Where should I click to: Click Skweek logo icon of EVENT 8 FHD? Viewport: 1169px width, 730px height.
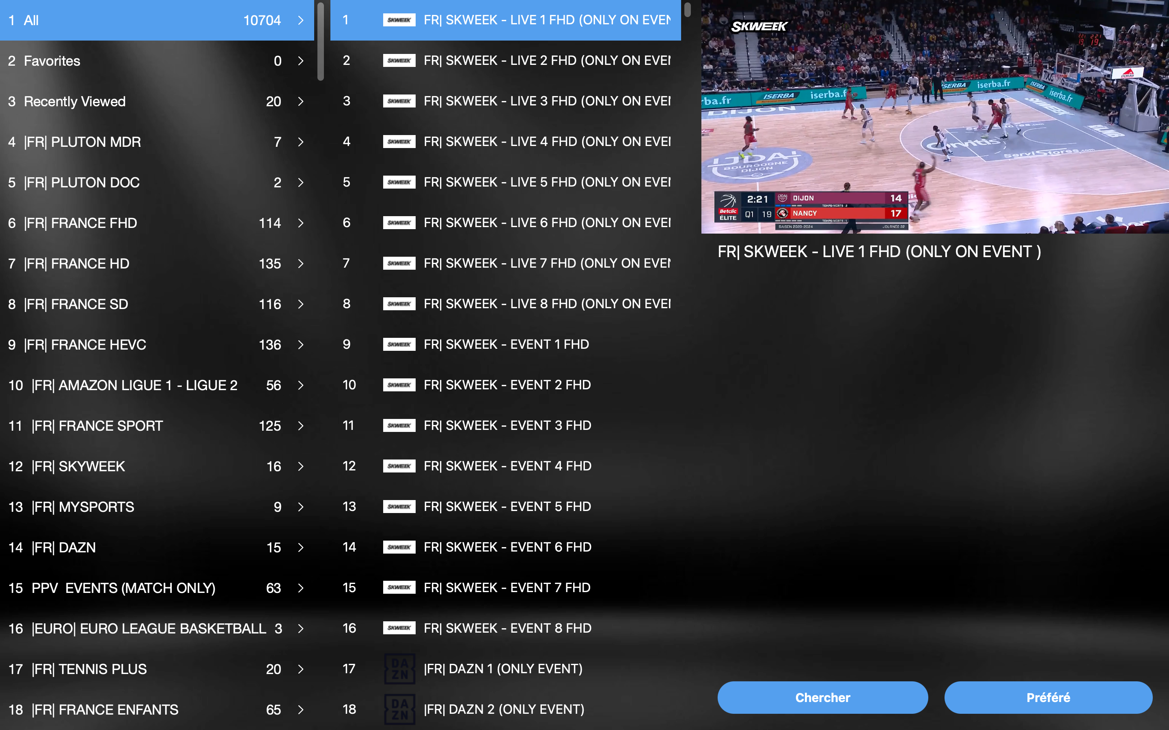click(399, 628)
